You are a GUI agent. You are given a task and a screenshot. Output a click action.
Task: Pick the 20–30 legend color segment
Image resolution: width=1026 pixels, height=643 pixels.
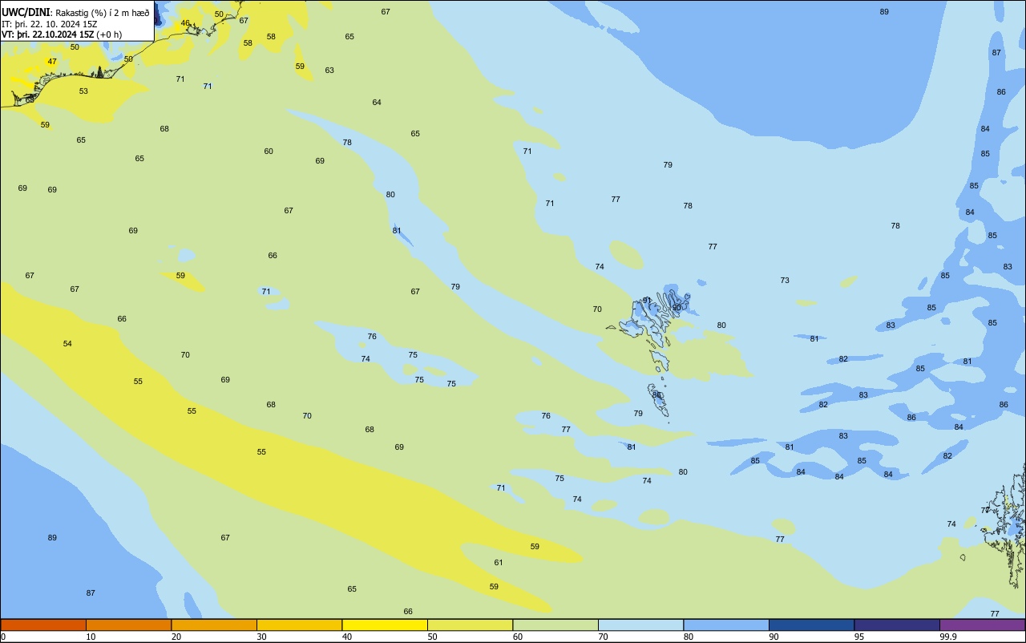pyautogui.click(x=214, y=625)
